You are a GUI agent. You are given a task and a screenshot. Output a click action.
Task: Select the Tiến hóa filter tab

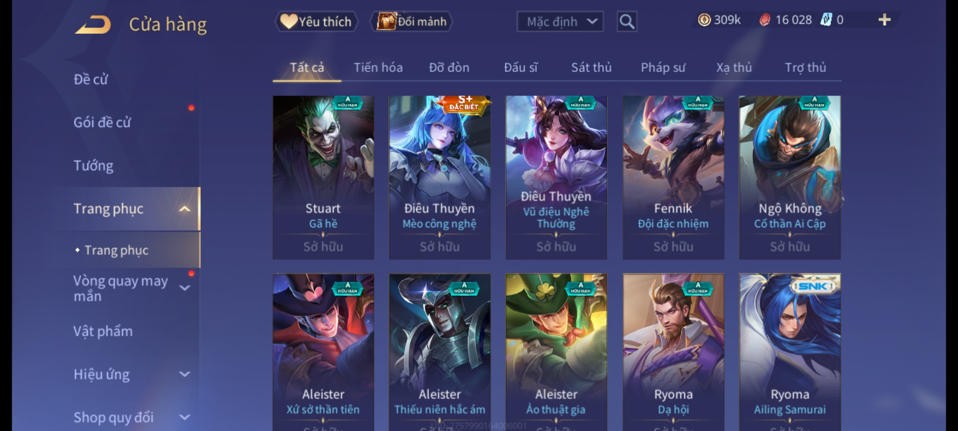pyautogui.click(x=378, y=67)
